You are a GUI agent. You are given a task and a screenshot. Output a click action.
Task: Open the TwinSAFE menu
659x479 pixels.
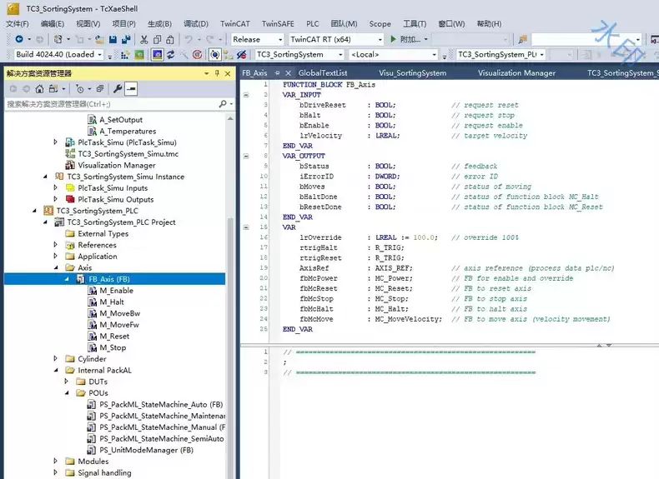279,23
